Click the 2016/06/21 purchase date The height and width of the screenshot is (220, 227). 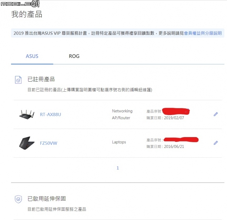click(x=174, y=147)
